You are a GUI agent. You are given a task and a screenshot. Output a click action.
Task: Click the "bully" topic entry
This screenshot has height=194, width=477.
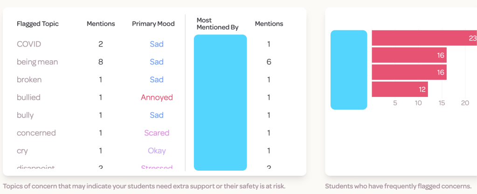click(25, 115)
